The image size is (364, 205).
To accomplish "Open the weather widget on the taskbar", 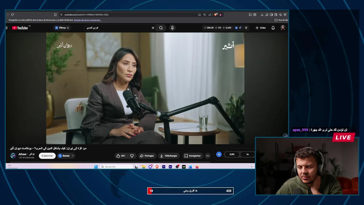I will [x=13, y=167].
